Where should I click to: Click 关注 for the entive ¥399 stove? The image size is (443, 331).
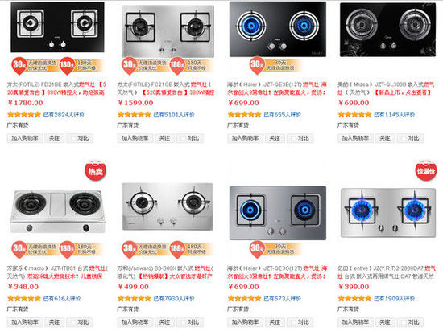point(385,322)
